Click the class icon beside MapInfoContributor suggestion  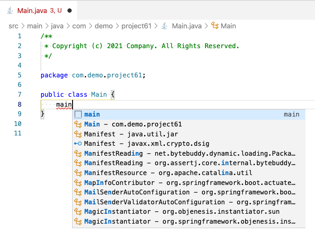[78, 183]
